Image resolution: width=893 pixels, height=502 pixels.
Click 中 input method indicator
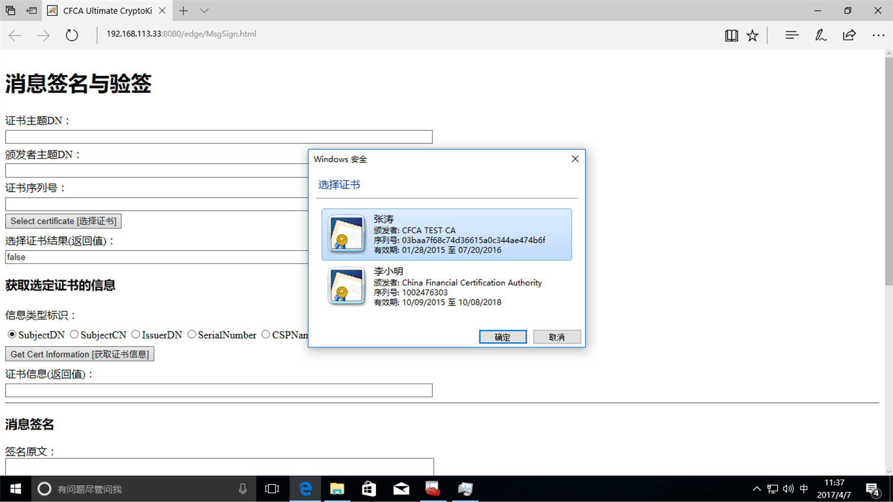click(804, 489)
